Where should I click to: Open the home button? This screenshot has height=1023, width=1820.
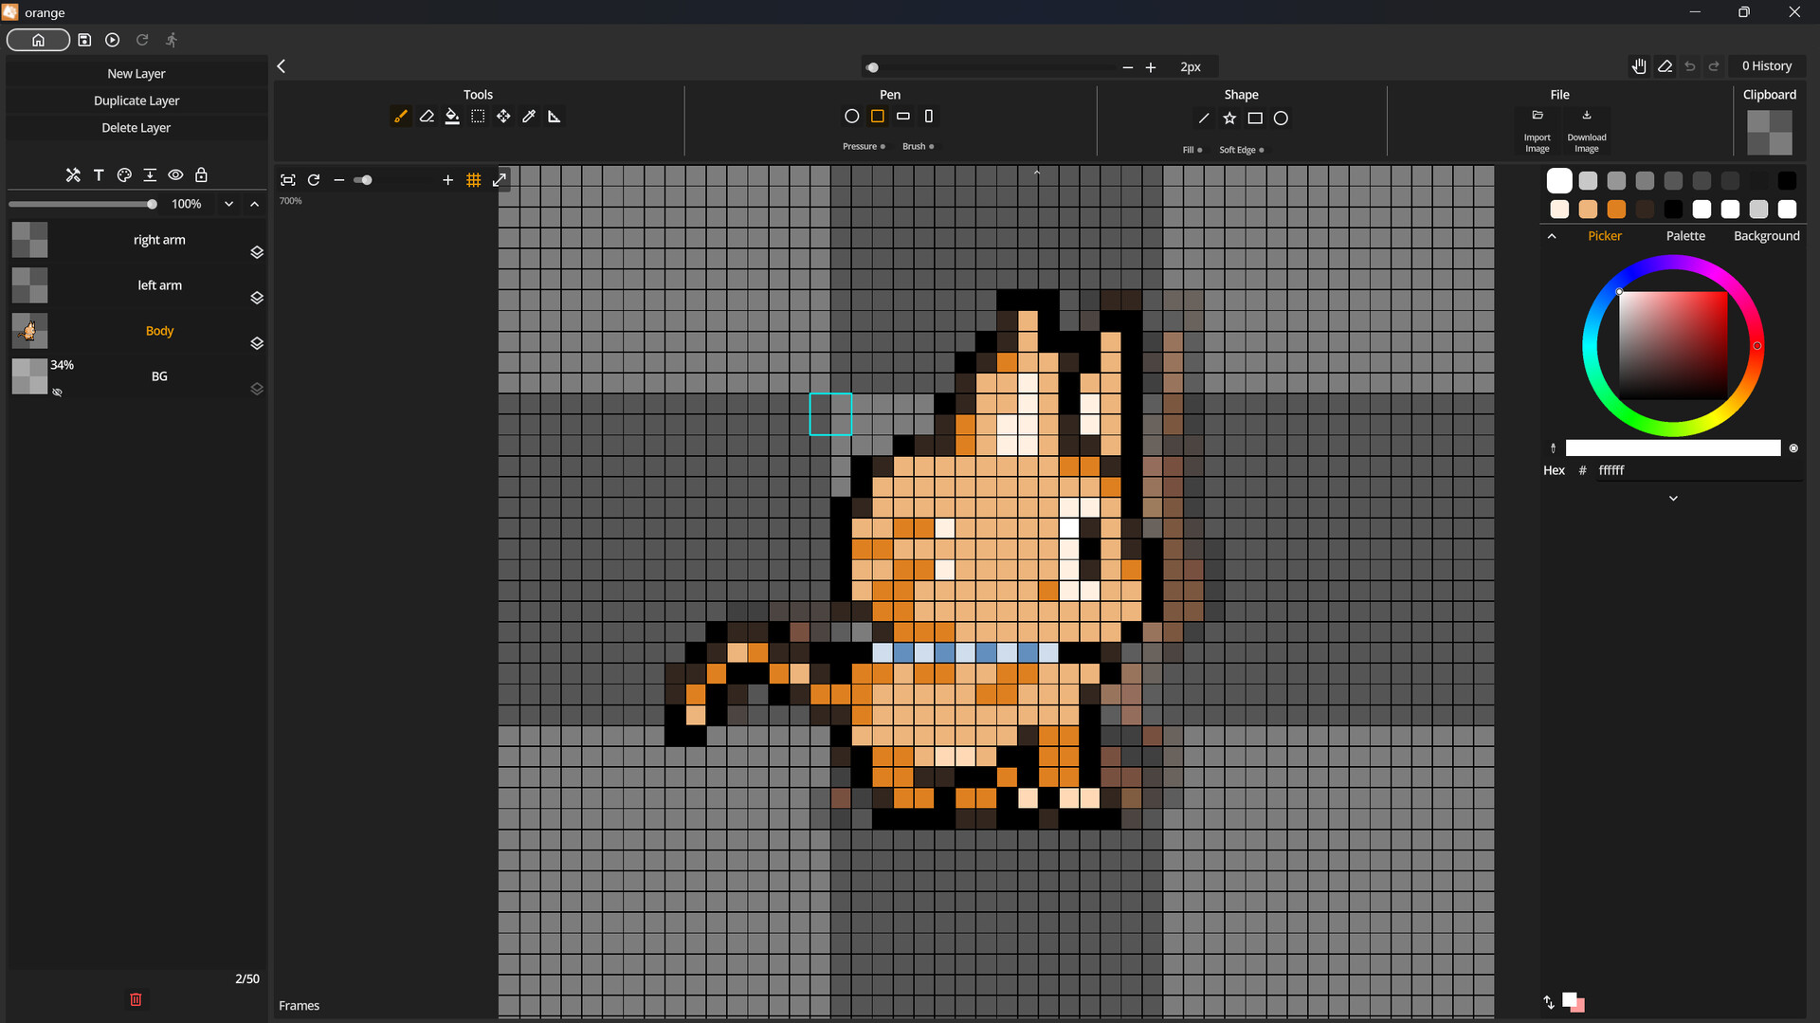click(38, 40)
